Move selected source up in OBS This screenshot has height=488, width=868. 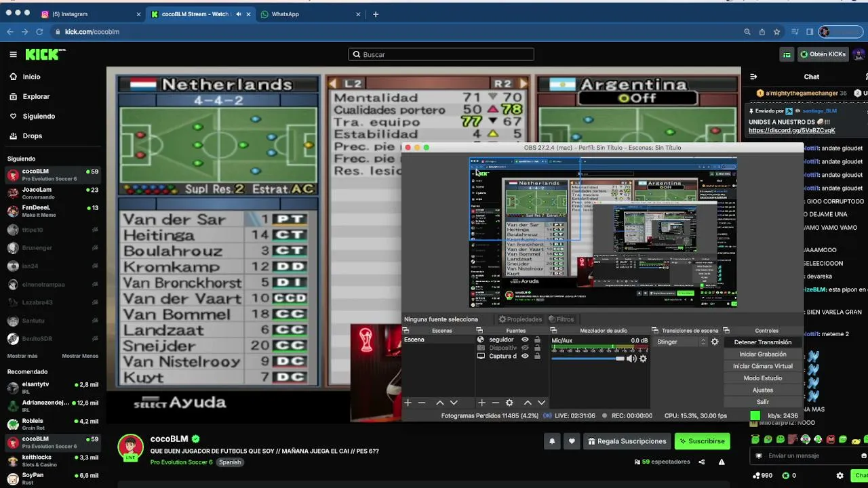[x=528, y=403]
